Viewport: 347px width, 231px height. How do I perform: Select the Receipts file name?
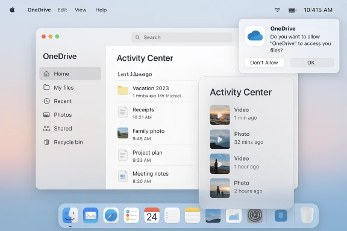click(143, 109)
